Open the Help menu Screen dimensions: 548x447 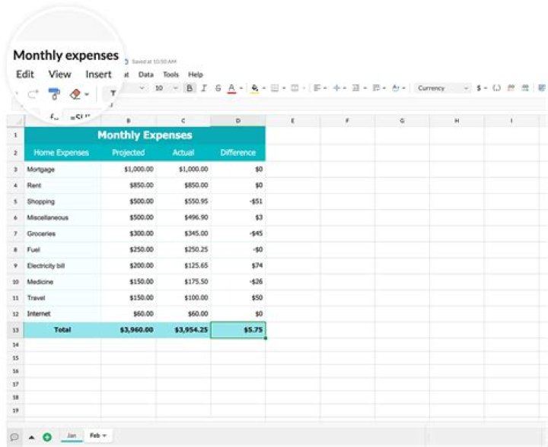click(196, 74)
